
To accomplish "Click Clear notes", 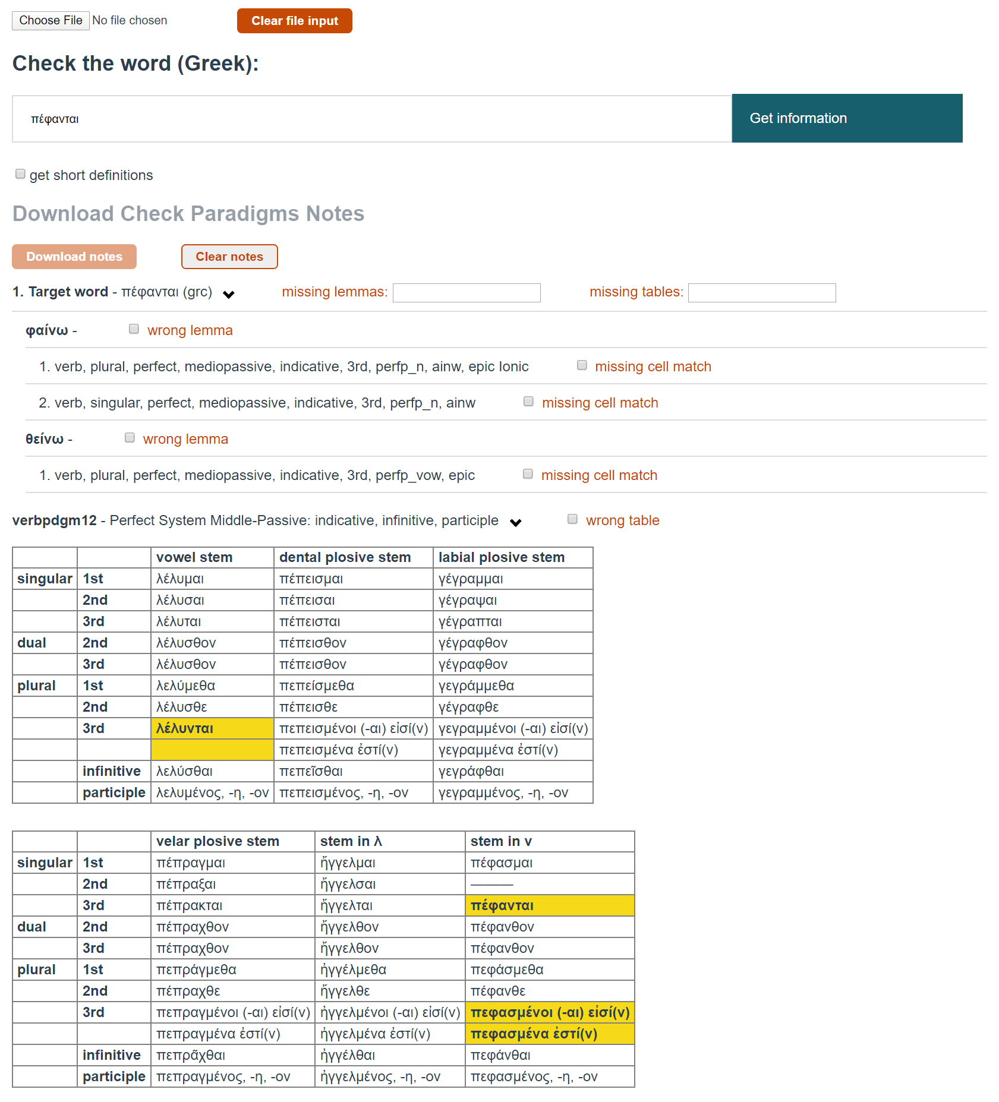I will [x=229, y=257].
